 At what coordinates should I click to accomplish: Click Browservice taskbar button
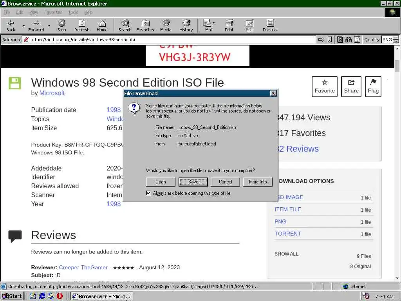101,296
